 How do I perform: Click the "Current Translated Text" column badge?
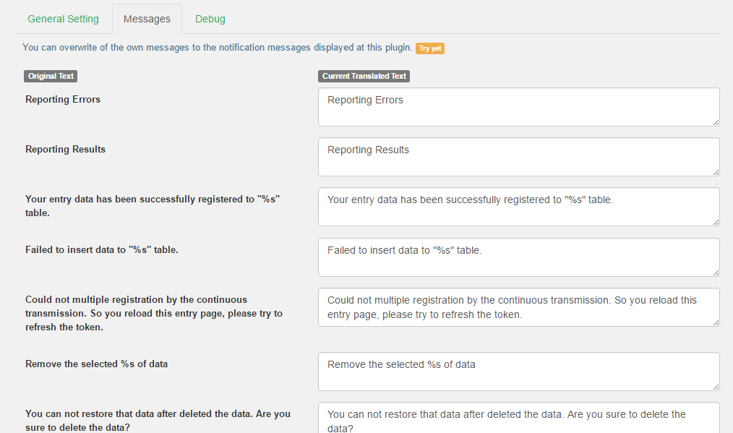(x=364, y=76)
